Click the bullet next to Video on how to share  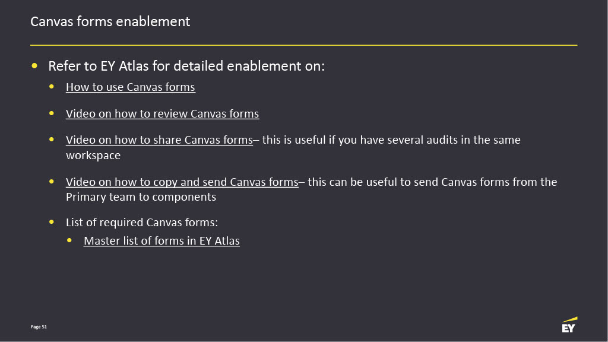pyautogui.click(x=52, y=139)
